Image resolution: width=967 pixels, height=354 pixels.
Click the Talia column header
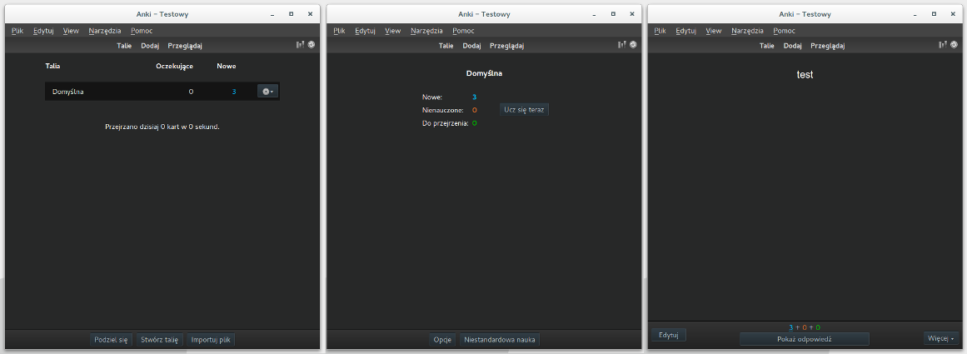pos(52,66)
